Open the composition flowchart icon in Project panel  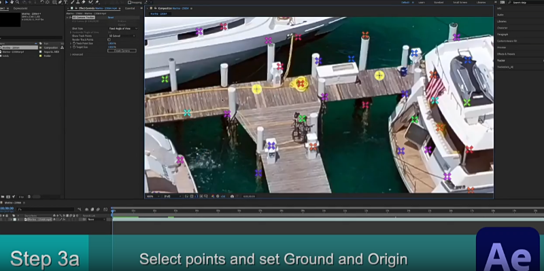click(x=62, y=48)
